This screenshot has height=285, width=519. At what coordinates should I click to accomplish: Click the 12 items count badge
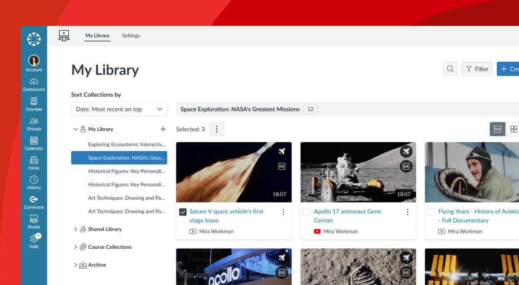(310, 109)
